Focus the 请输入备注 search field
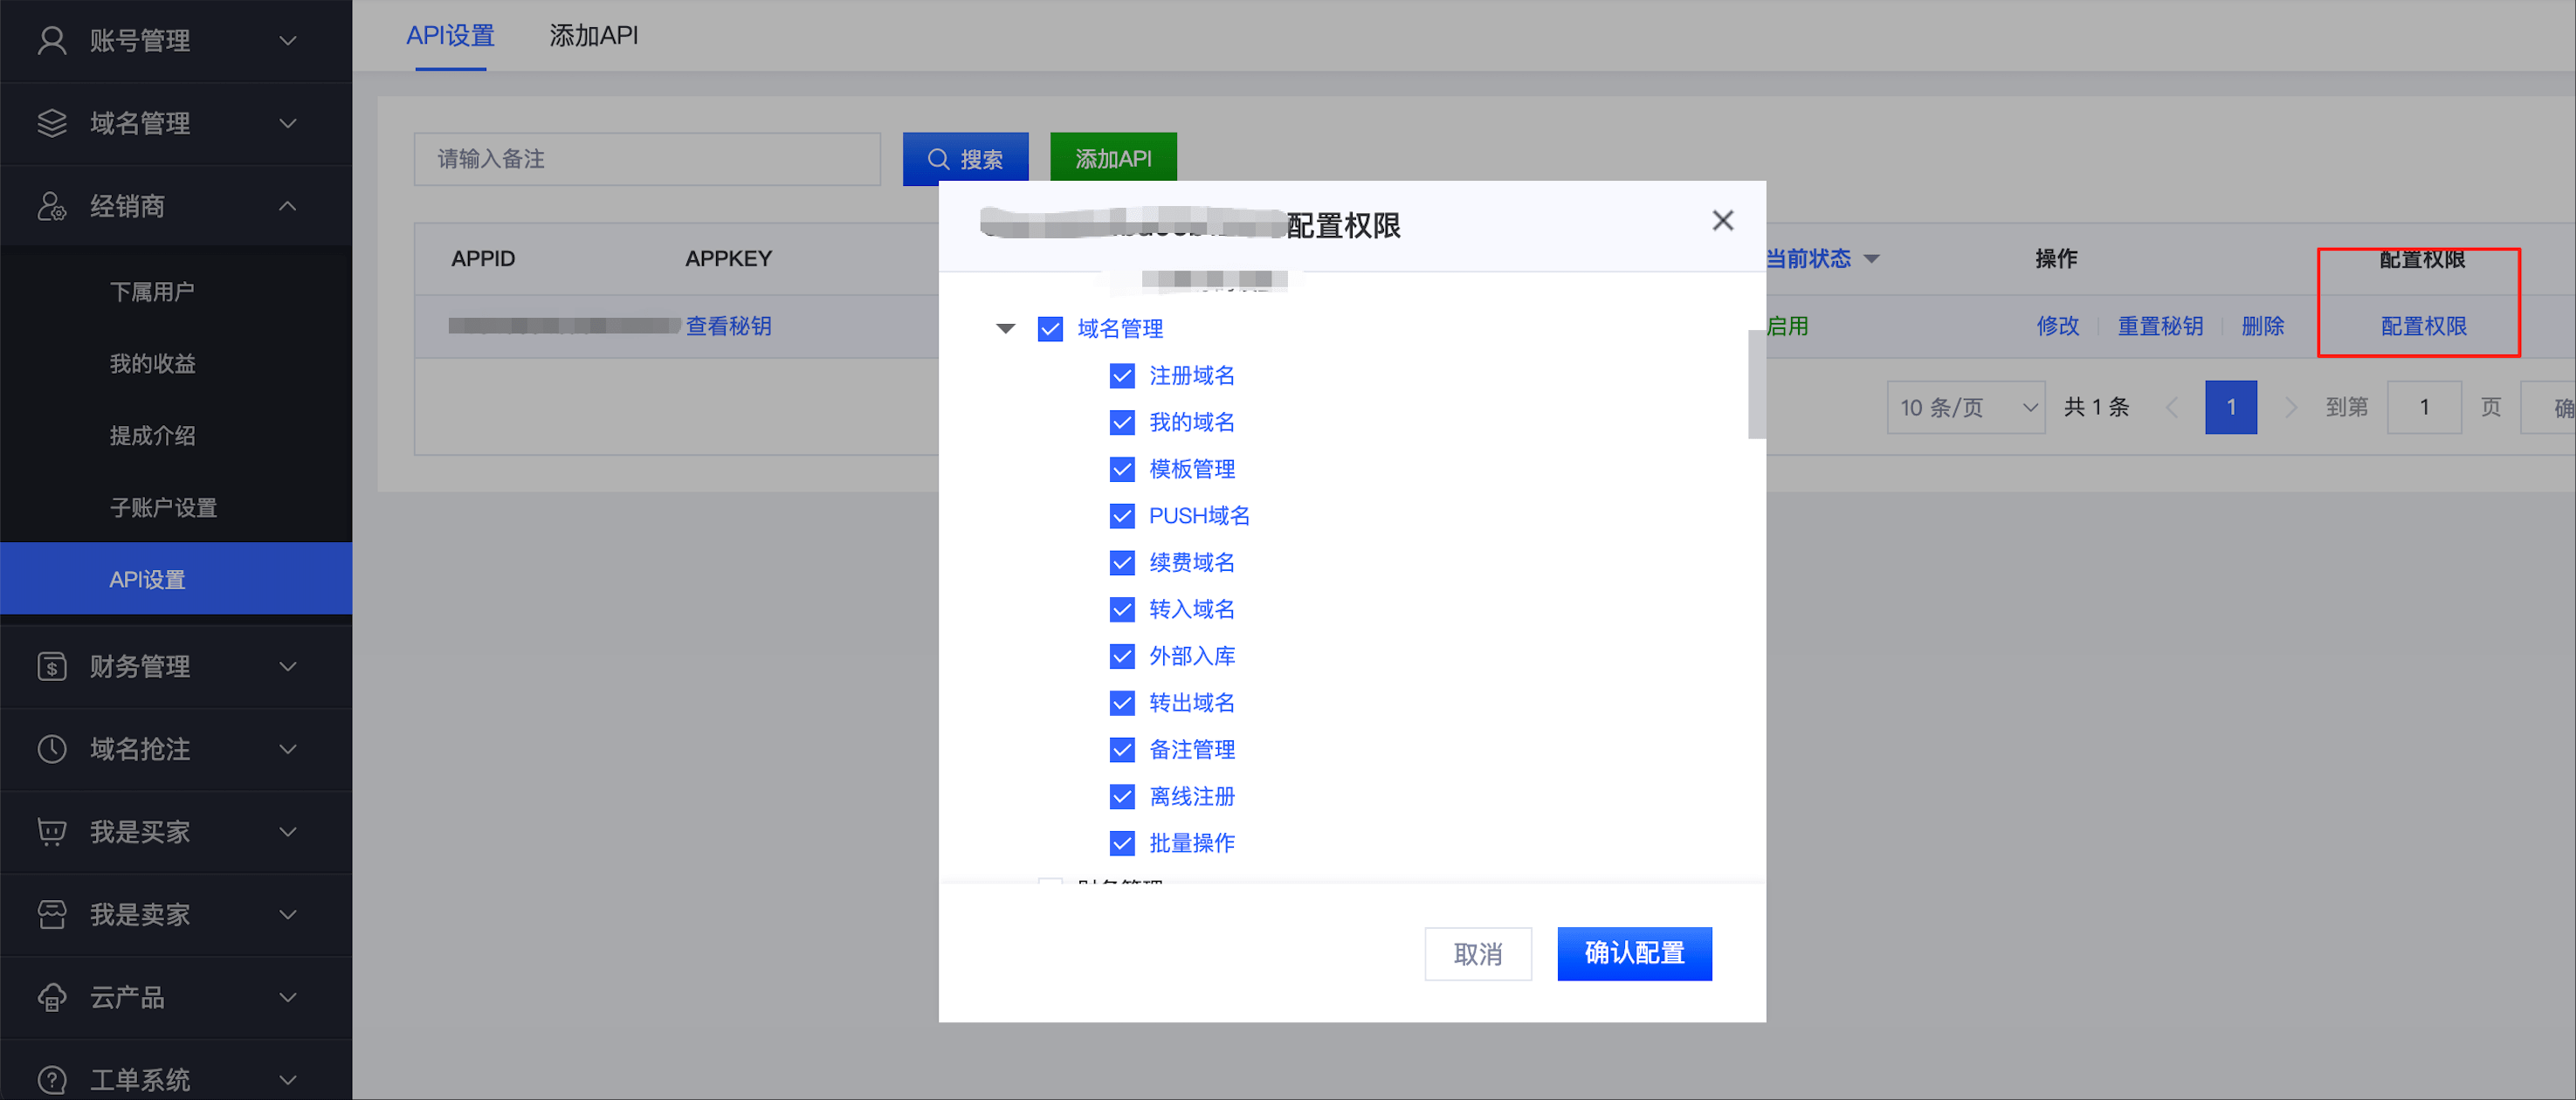The image size is (2576, 1100). [647, 159]
